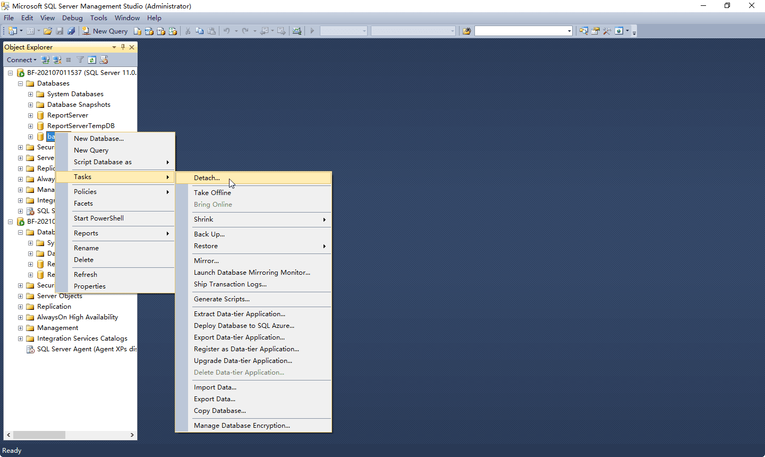This screenshot has width=765, height=457.
Task: Click the Activity Monitor toolbar icon
Action: click(297, 31)
